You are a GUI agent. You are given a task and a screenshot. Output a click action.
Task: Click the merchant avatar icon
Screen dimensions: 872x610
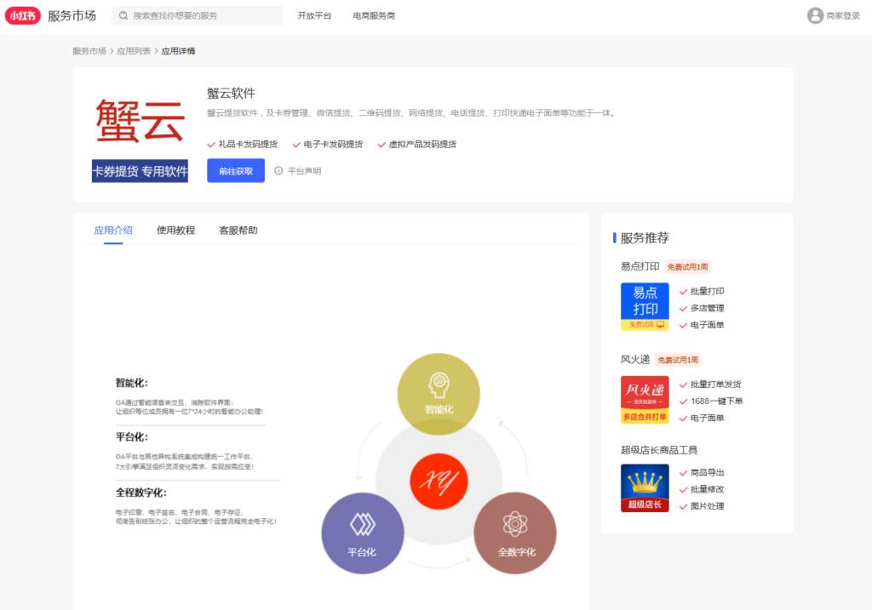pyautogui.click(x=815, y=15)
